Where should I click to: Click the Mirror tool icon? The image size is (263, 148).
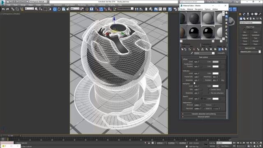(x=136, y=9)
